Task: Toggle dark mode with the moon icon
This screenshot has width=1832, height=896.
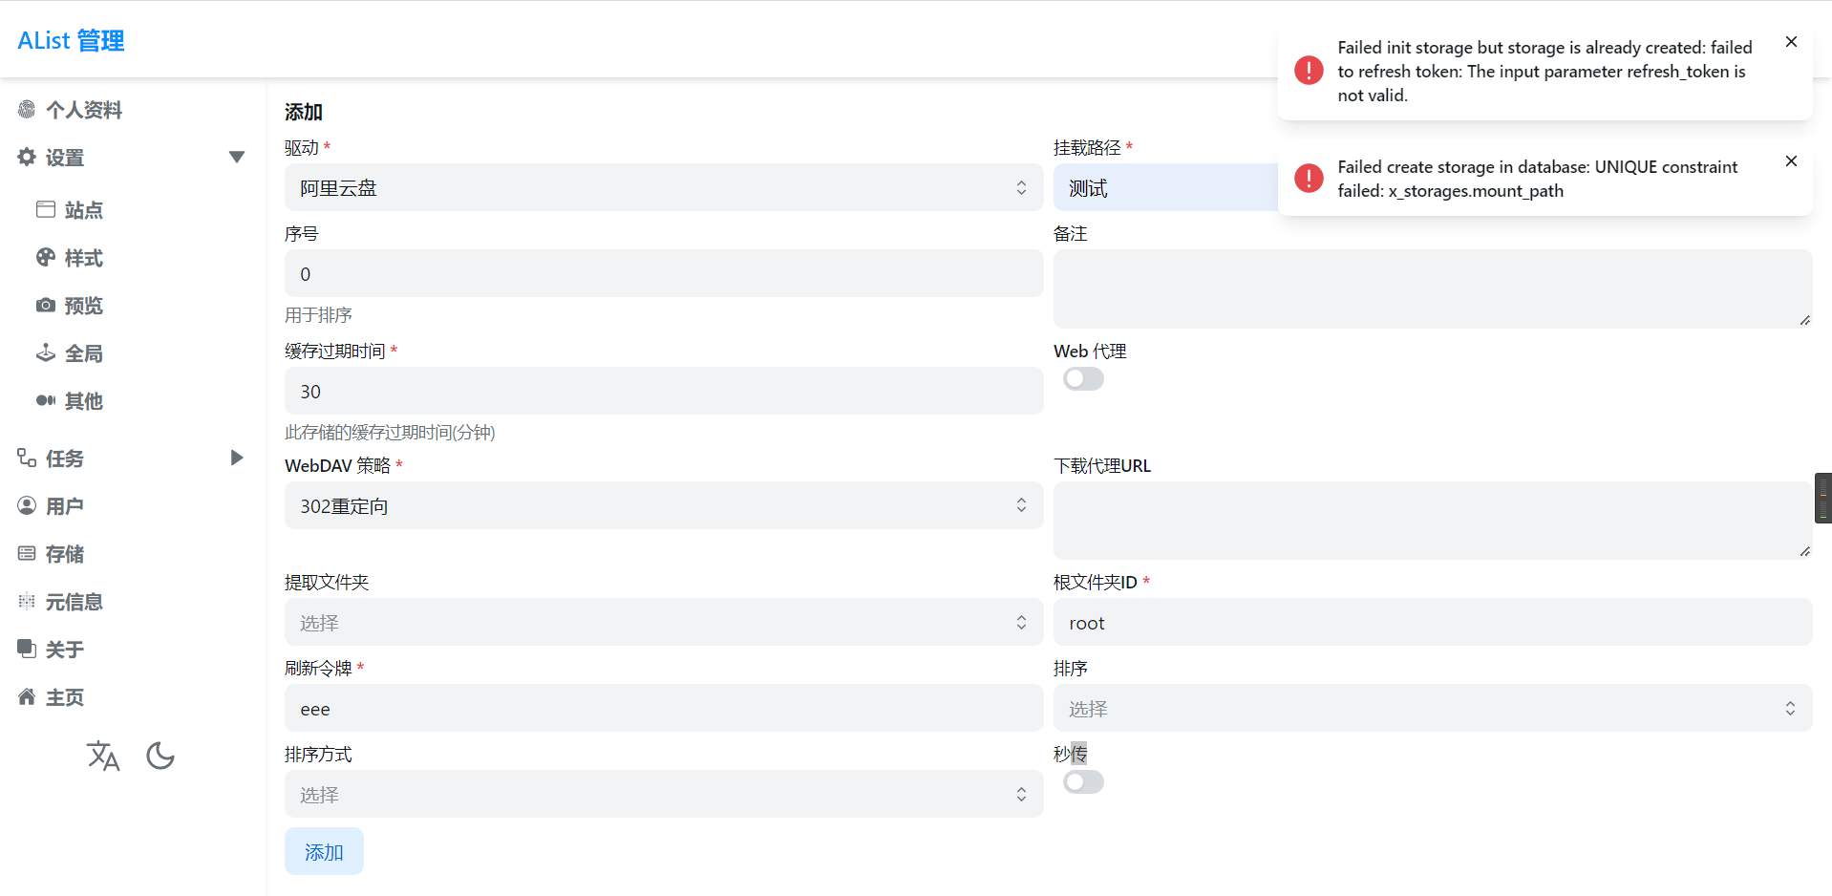Action: (160, 756)
